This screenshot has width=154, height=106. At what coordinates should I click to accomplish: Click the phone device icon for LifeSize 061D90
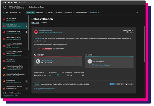click(38, 61)
